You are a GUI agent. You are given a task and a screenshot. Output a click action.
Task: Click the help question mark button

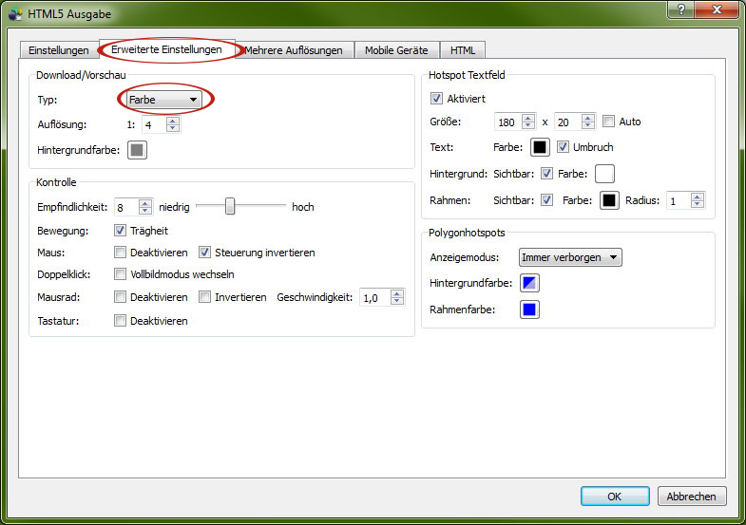[x=679, y=9]
